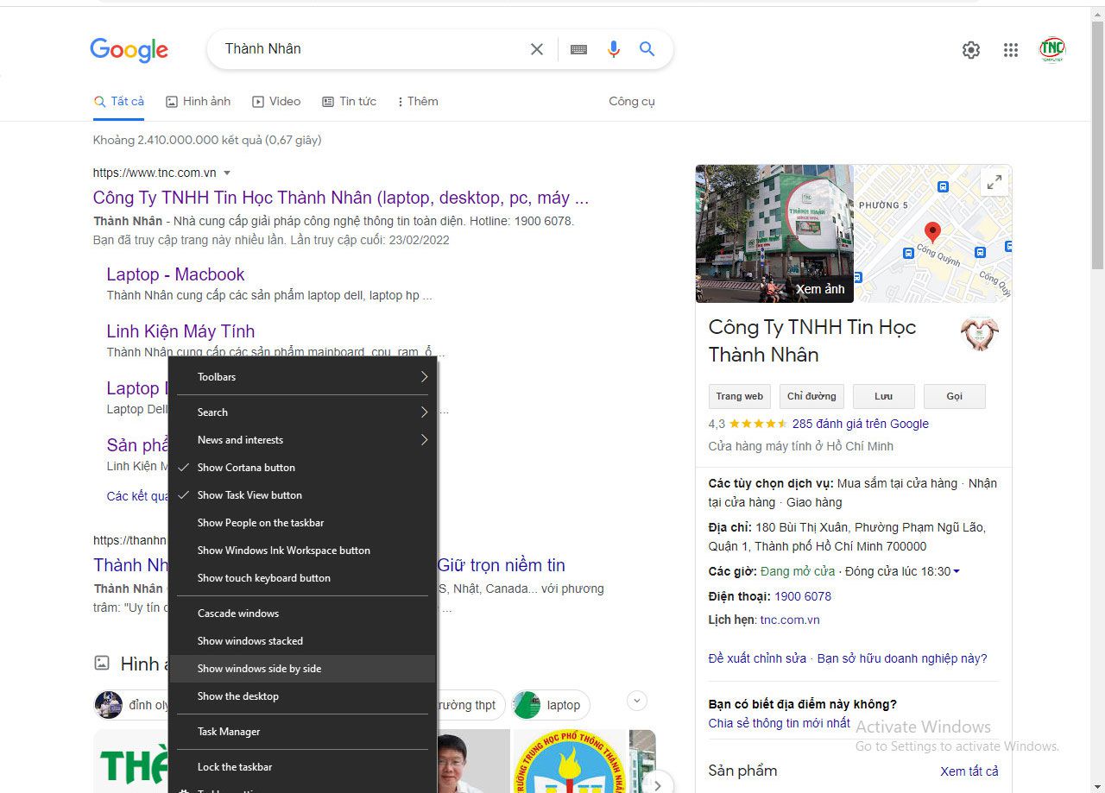Select the laptop image filter chip
Screen dimensions: 1105x793
tap(551, 705)
